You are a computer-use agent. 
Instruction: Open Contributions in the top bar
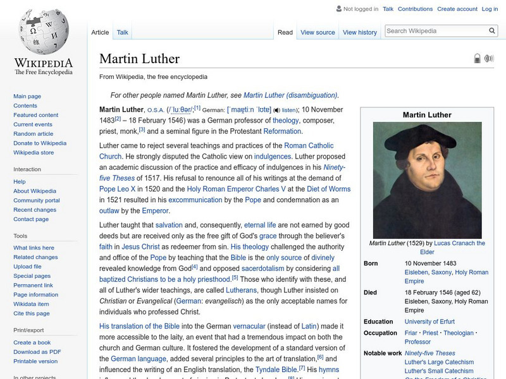point(415,9)
